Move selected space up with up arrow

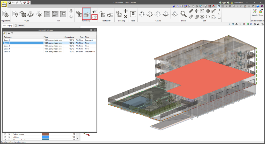9,33
